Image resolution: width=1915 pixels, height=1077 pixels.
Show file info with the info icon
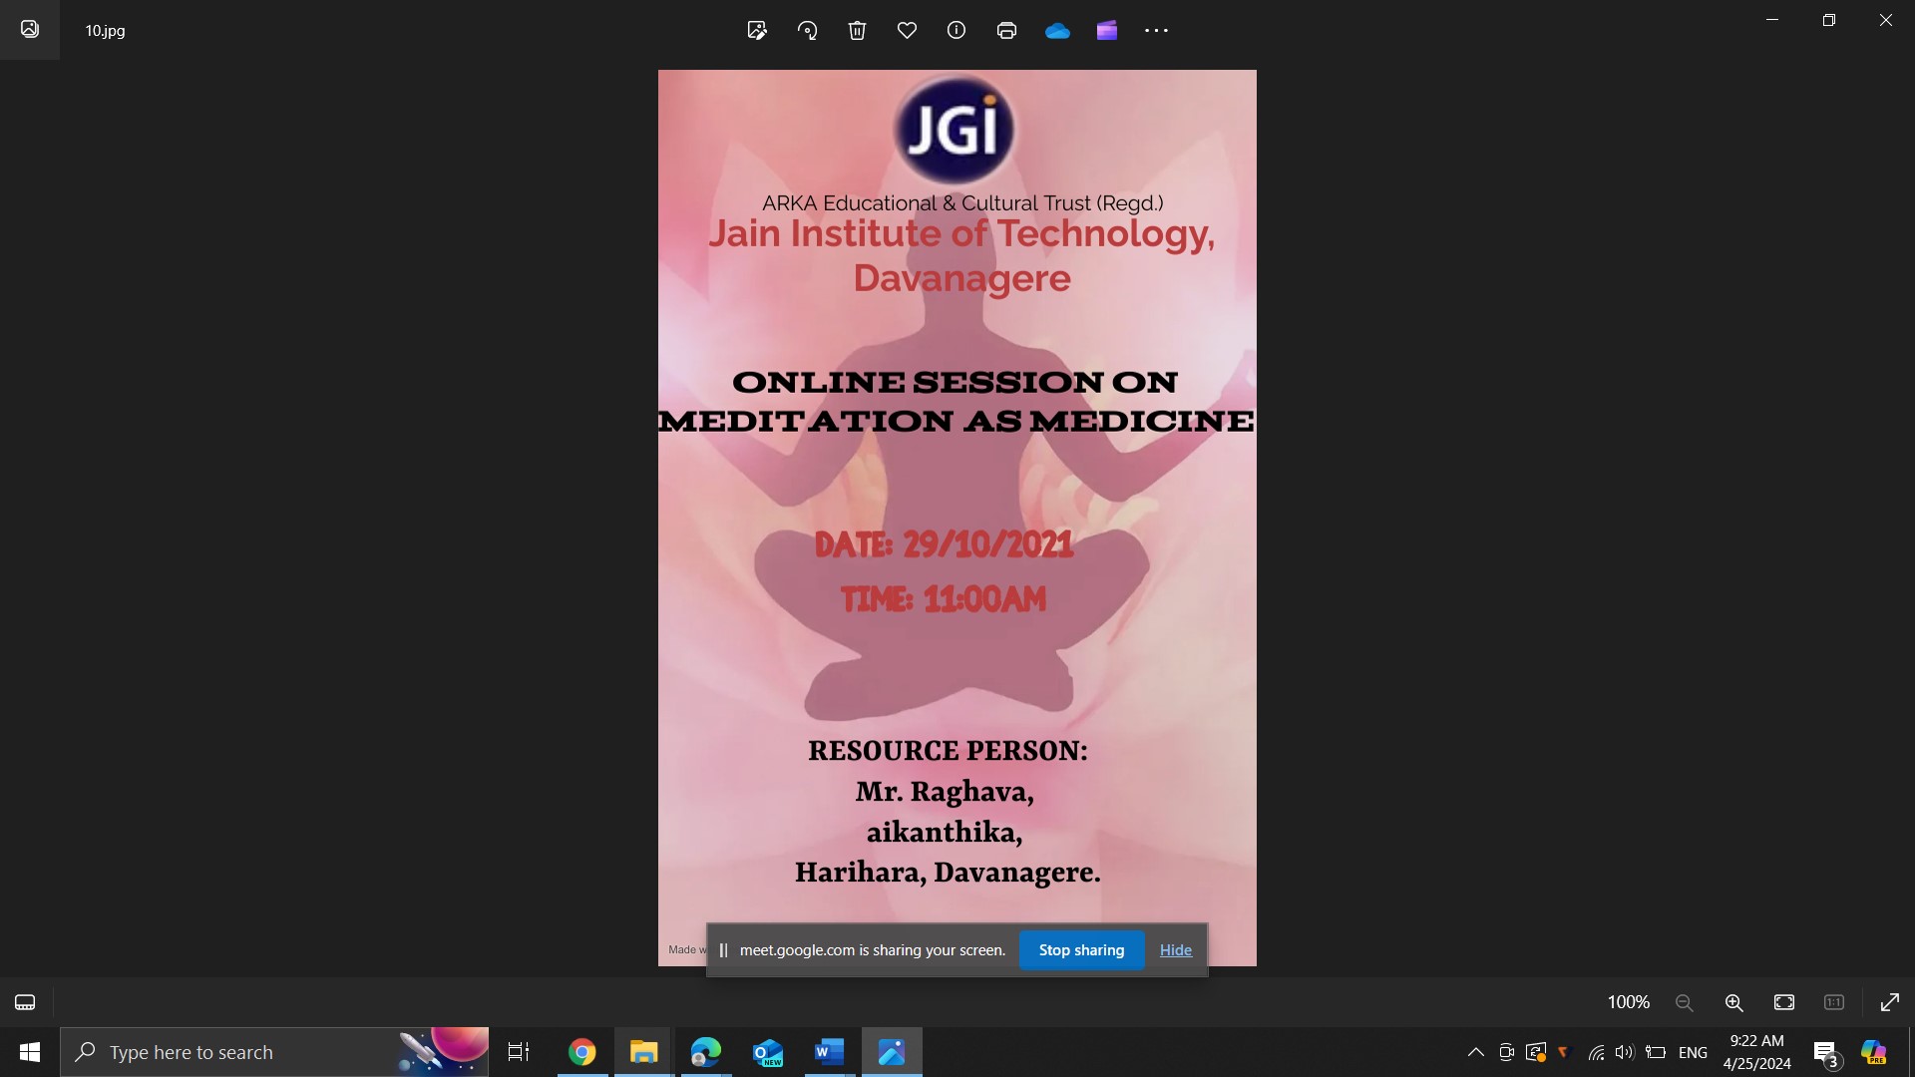click(x=957, y=30)
